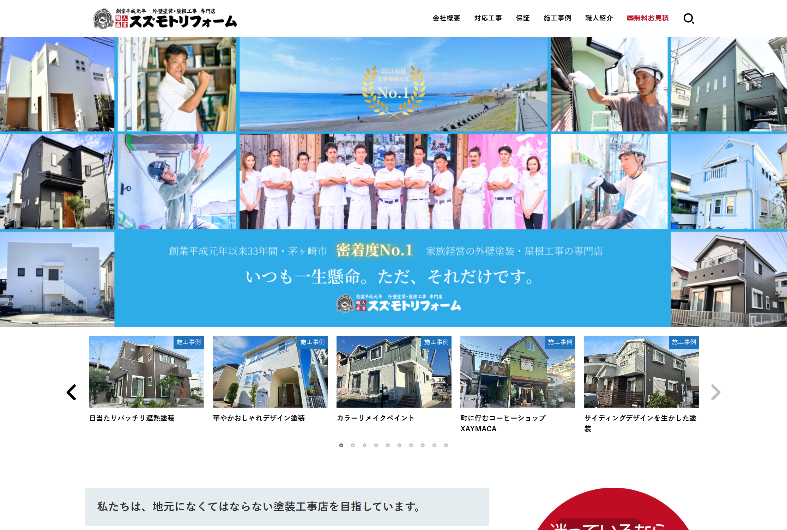Select the second carousel pagination dot
The height and width of the screenshot is (530, 787).
(353, 445)
